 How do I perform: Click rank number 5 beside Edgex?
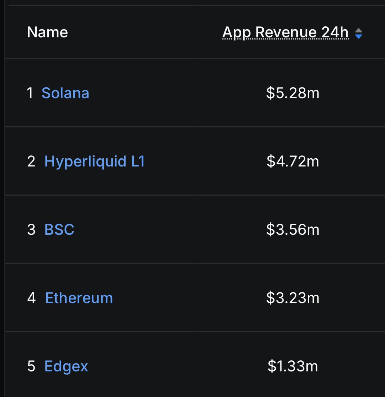(x=31, y=366)
